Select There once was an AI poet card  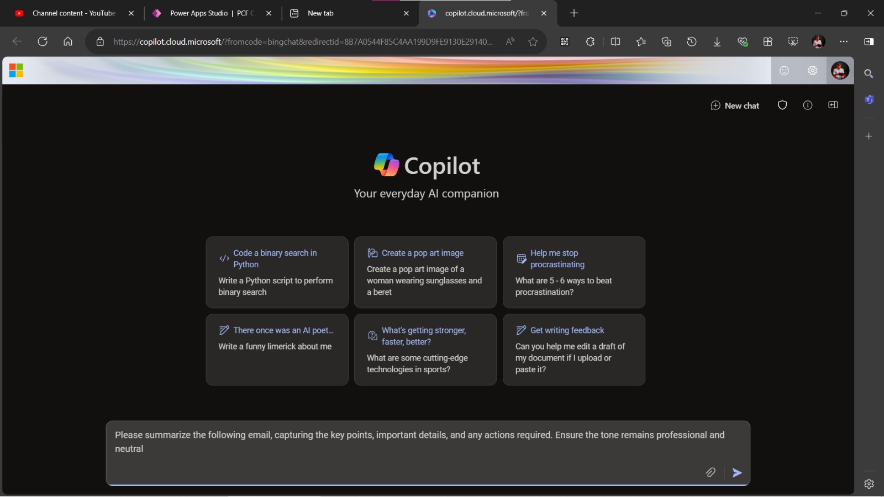(x=277, y=350)
